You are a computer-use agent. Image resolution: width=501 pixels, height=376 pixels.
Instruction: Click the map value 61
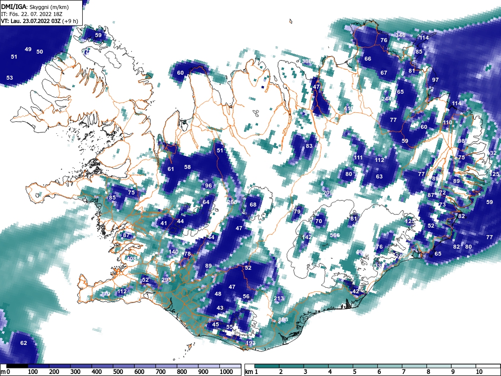click(x=171, y=169)
